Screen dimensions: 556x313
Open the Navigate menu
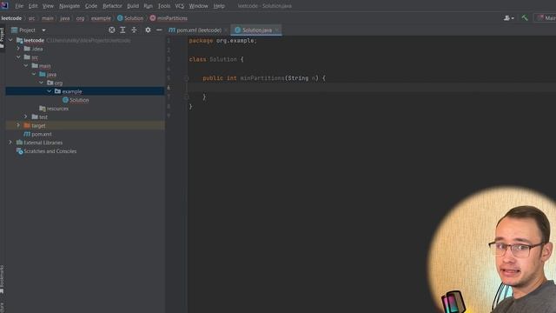coord(69,6)
